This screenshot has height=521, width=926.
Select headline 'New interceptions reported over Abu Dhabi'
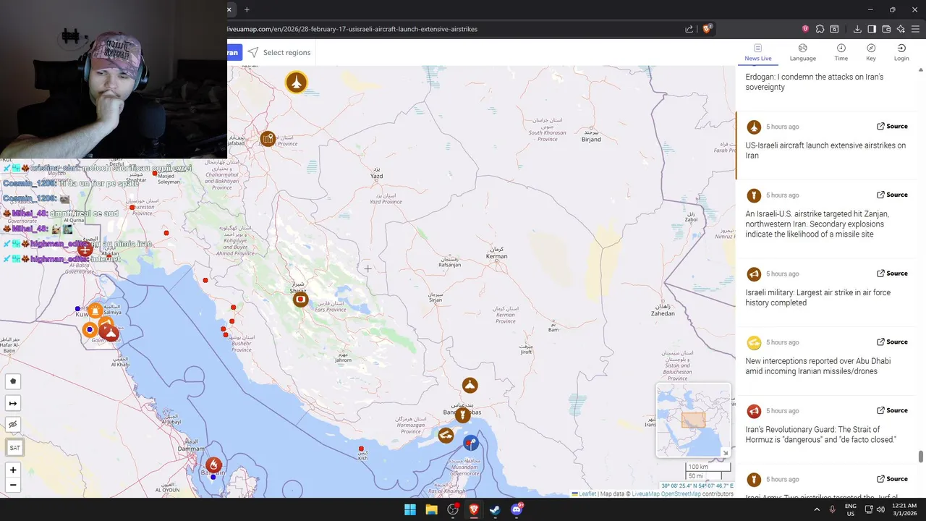(x=818, y=366)
